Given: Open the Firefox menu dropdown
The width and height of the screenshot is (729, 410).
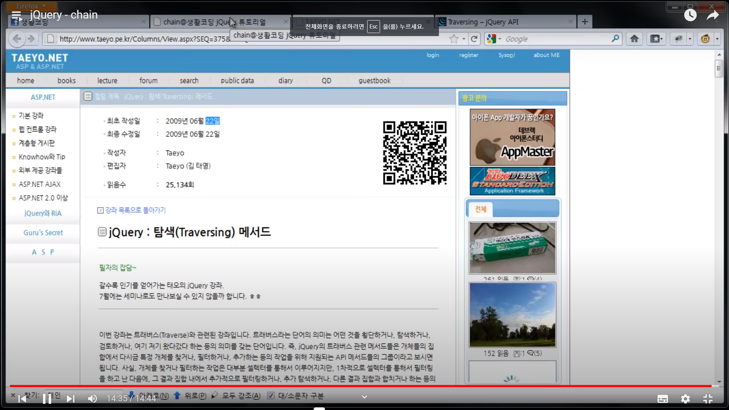Looking at the screenshot, I should [31, 6].
